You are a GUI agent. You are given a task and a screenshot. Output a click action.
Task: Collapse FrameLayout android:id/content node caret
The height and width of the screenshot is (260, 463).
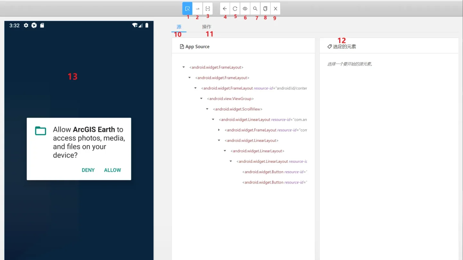tap(195, 88)
